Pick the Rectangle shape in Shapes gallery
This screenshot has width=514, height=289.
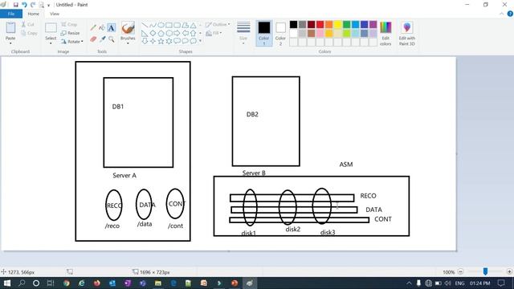coord(169,25)
